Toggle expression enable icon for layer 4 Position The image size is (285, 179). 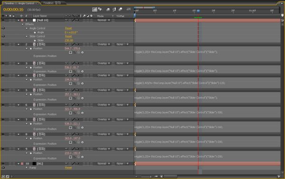tap(70, 83)
